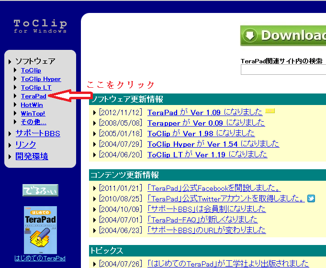Open the その他... sidebar link

pos(34,122)
